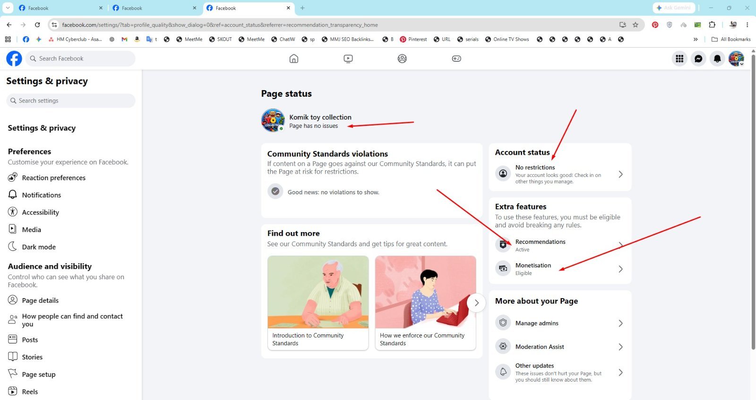This screenshot has width=756, height=400.
Task: Open the browser Extensions puzzle icon
Action: point(712,25)
